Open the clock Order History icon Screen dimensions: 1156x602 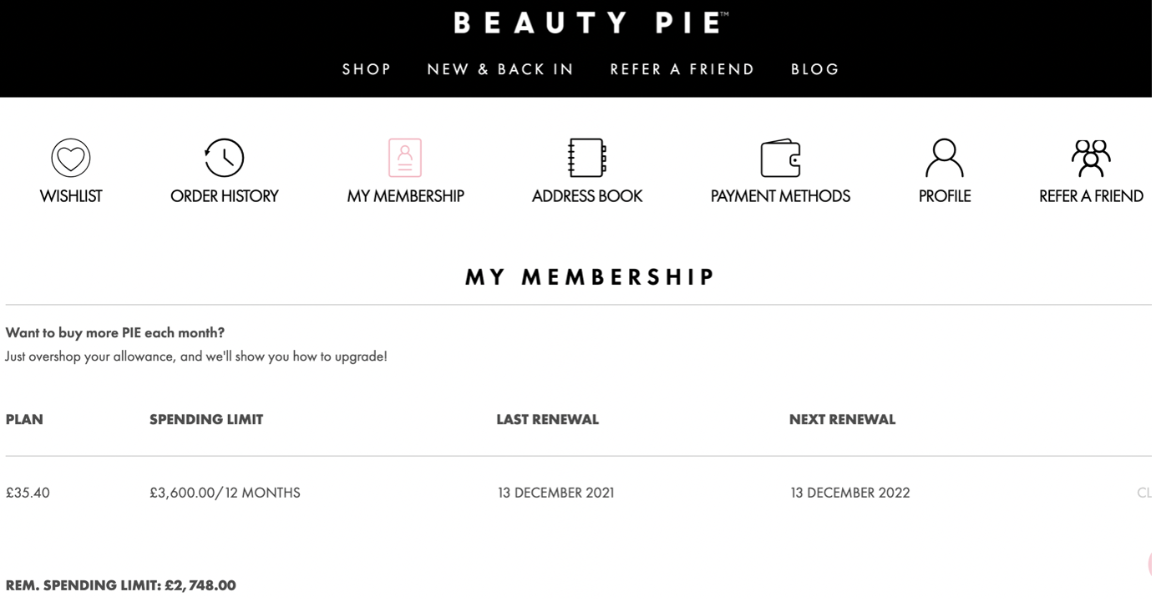tap(224, 158)
